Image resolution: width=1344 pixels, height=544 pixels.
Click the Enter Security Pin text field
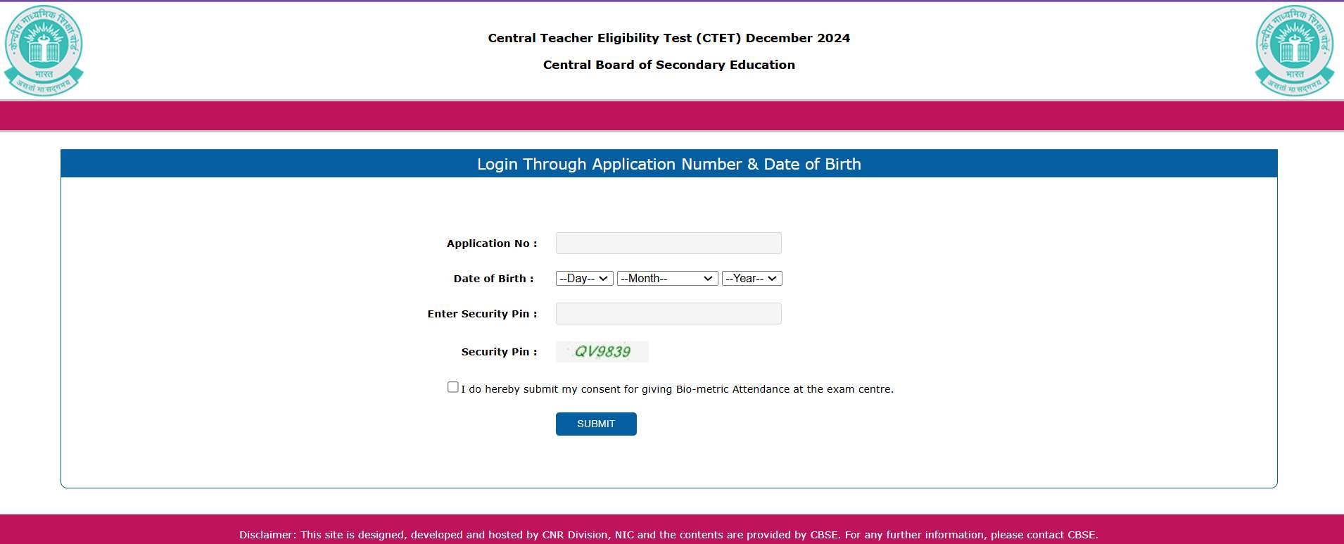coord(668,314)
